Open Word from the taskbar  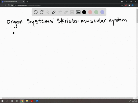coord(37,101)
